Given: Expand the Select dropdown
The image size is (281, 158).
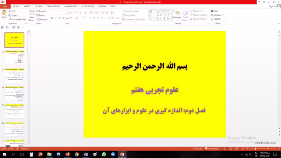Looking at the screenshot, I should pyautogui.click(x=216, y=19).
